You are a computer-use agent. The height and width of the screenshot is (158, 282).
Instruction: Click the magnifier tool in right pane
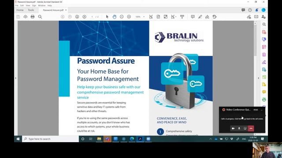264,25
